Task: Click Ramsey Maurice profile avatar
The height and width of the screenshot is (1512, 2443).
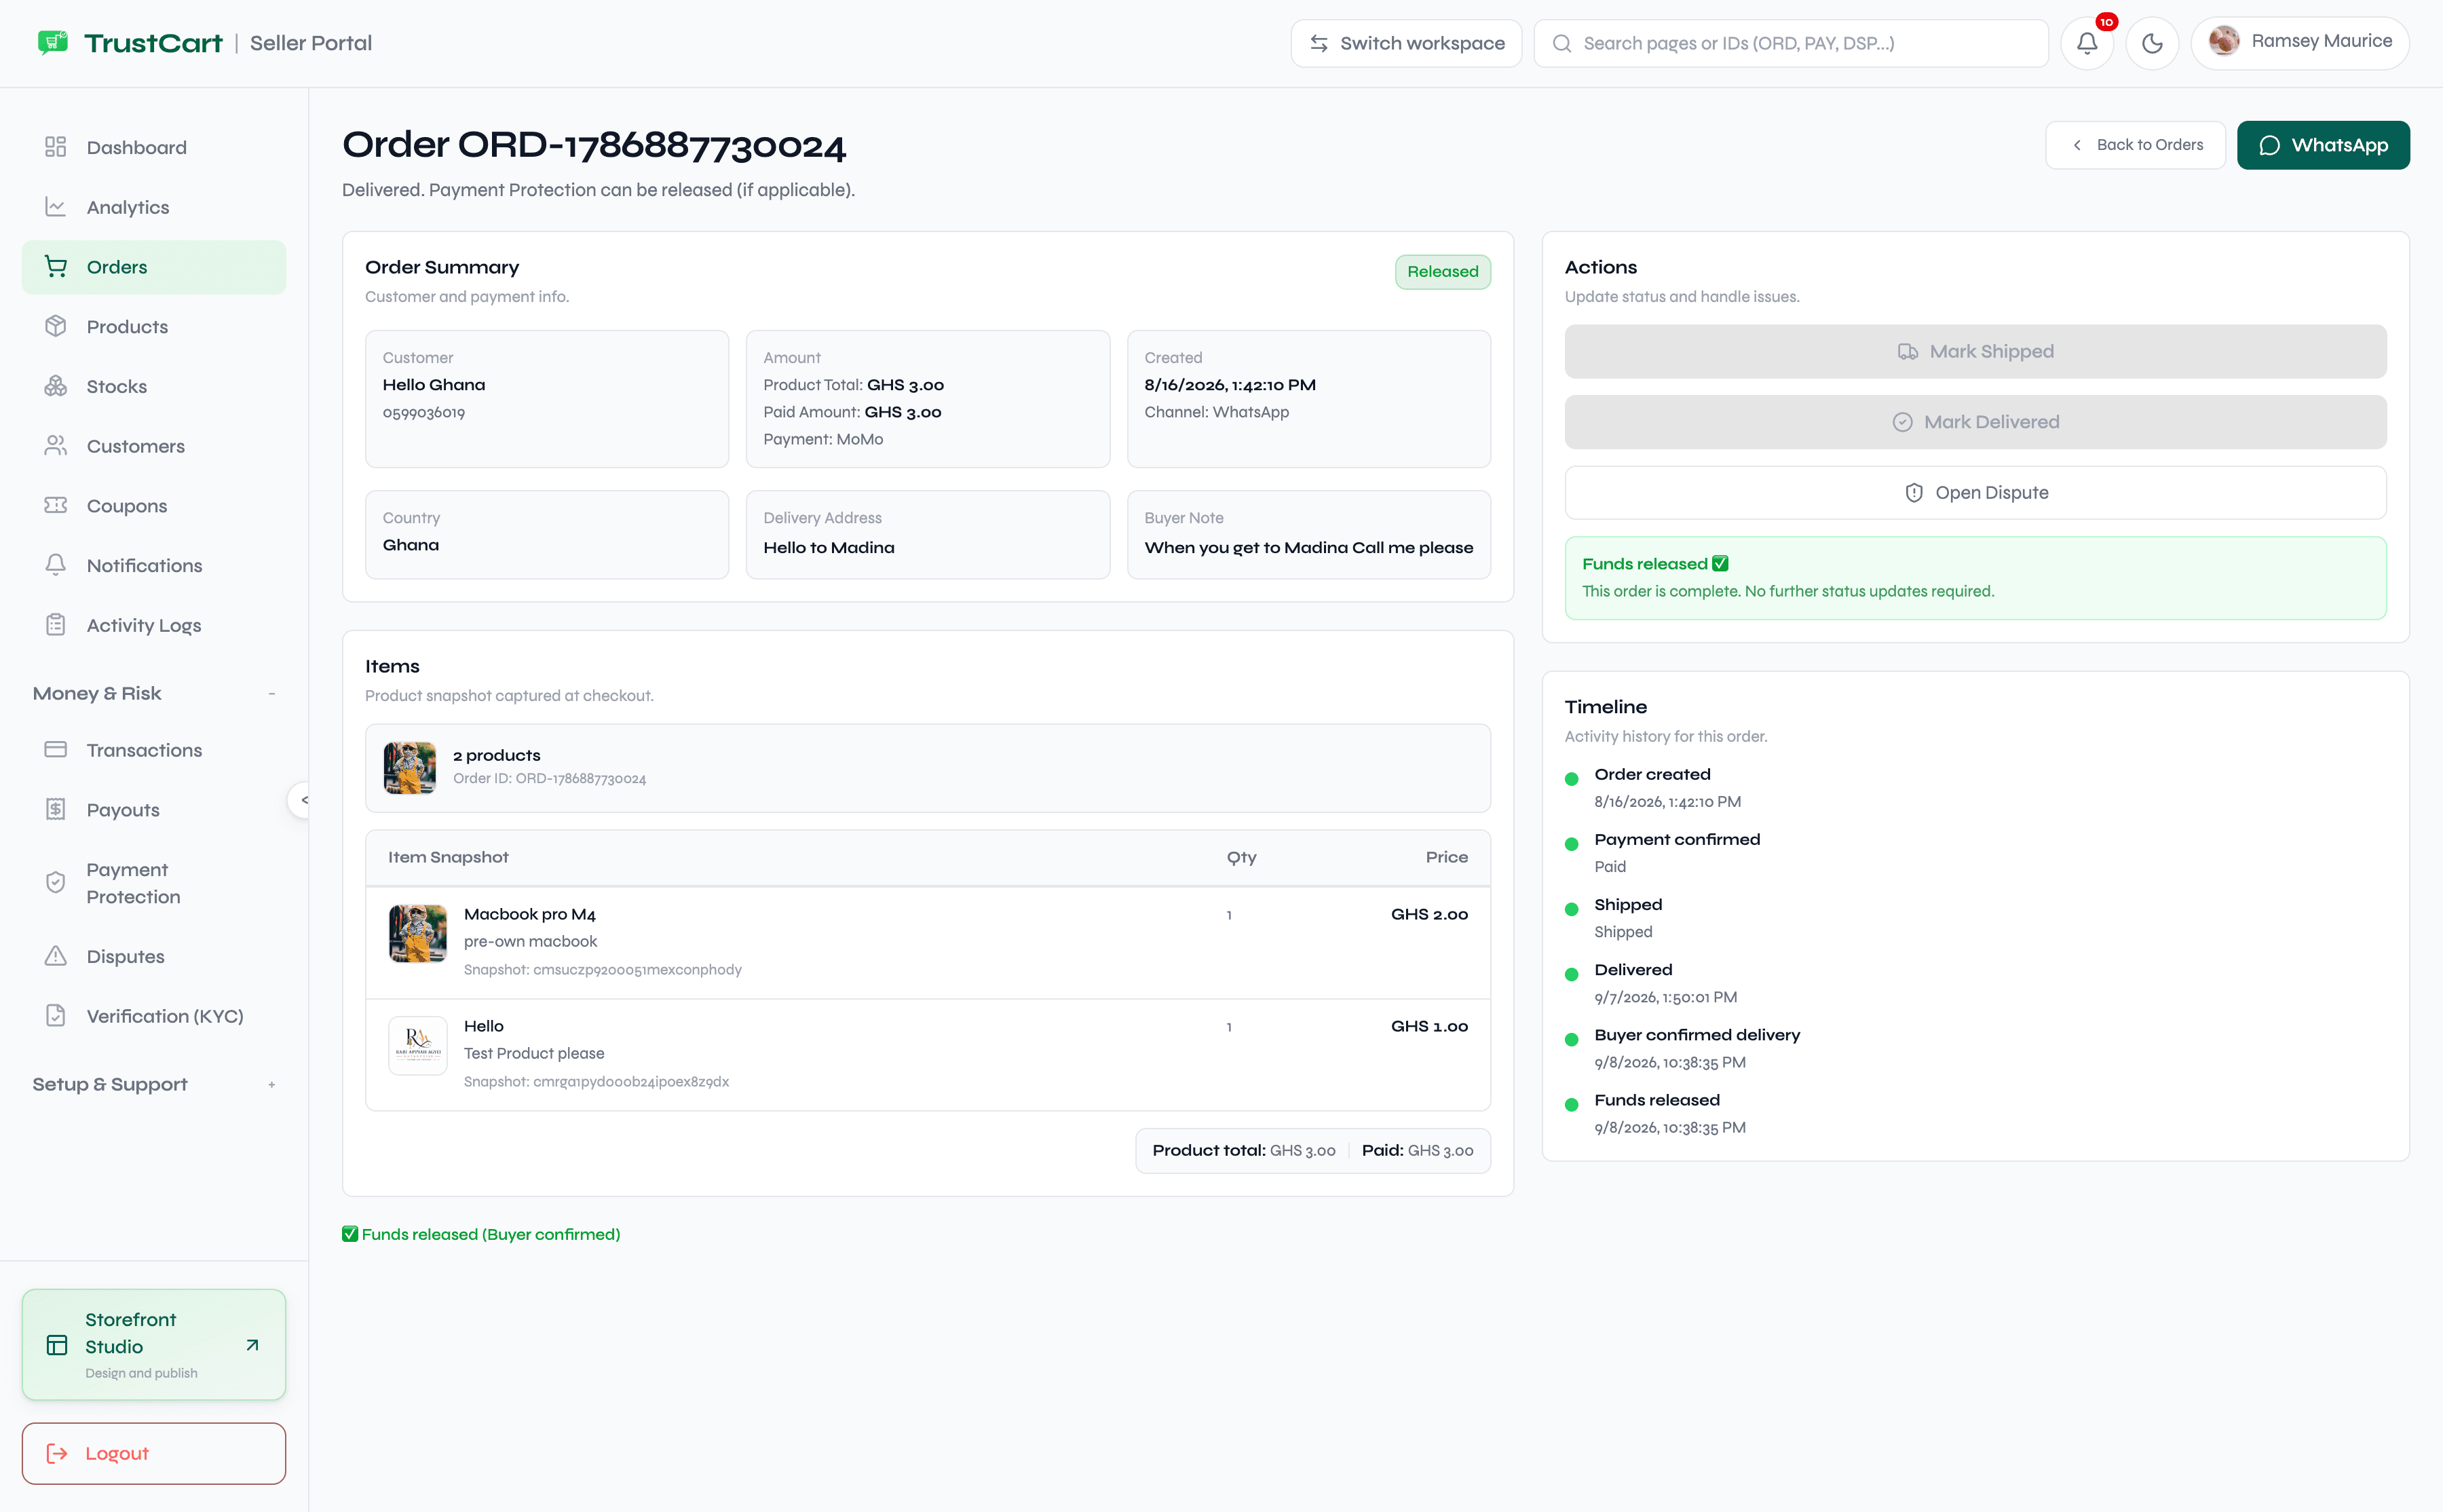Action: [x=2224, y=41]
